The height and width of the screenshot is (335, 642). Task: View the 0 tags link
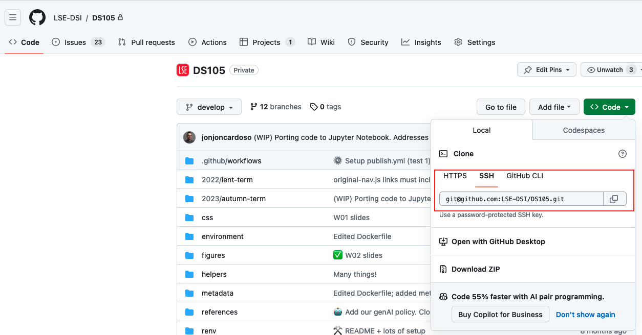326,107
